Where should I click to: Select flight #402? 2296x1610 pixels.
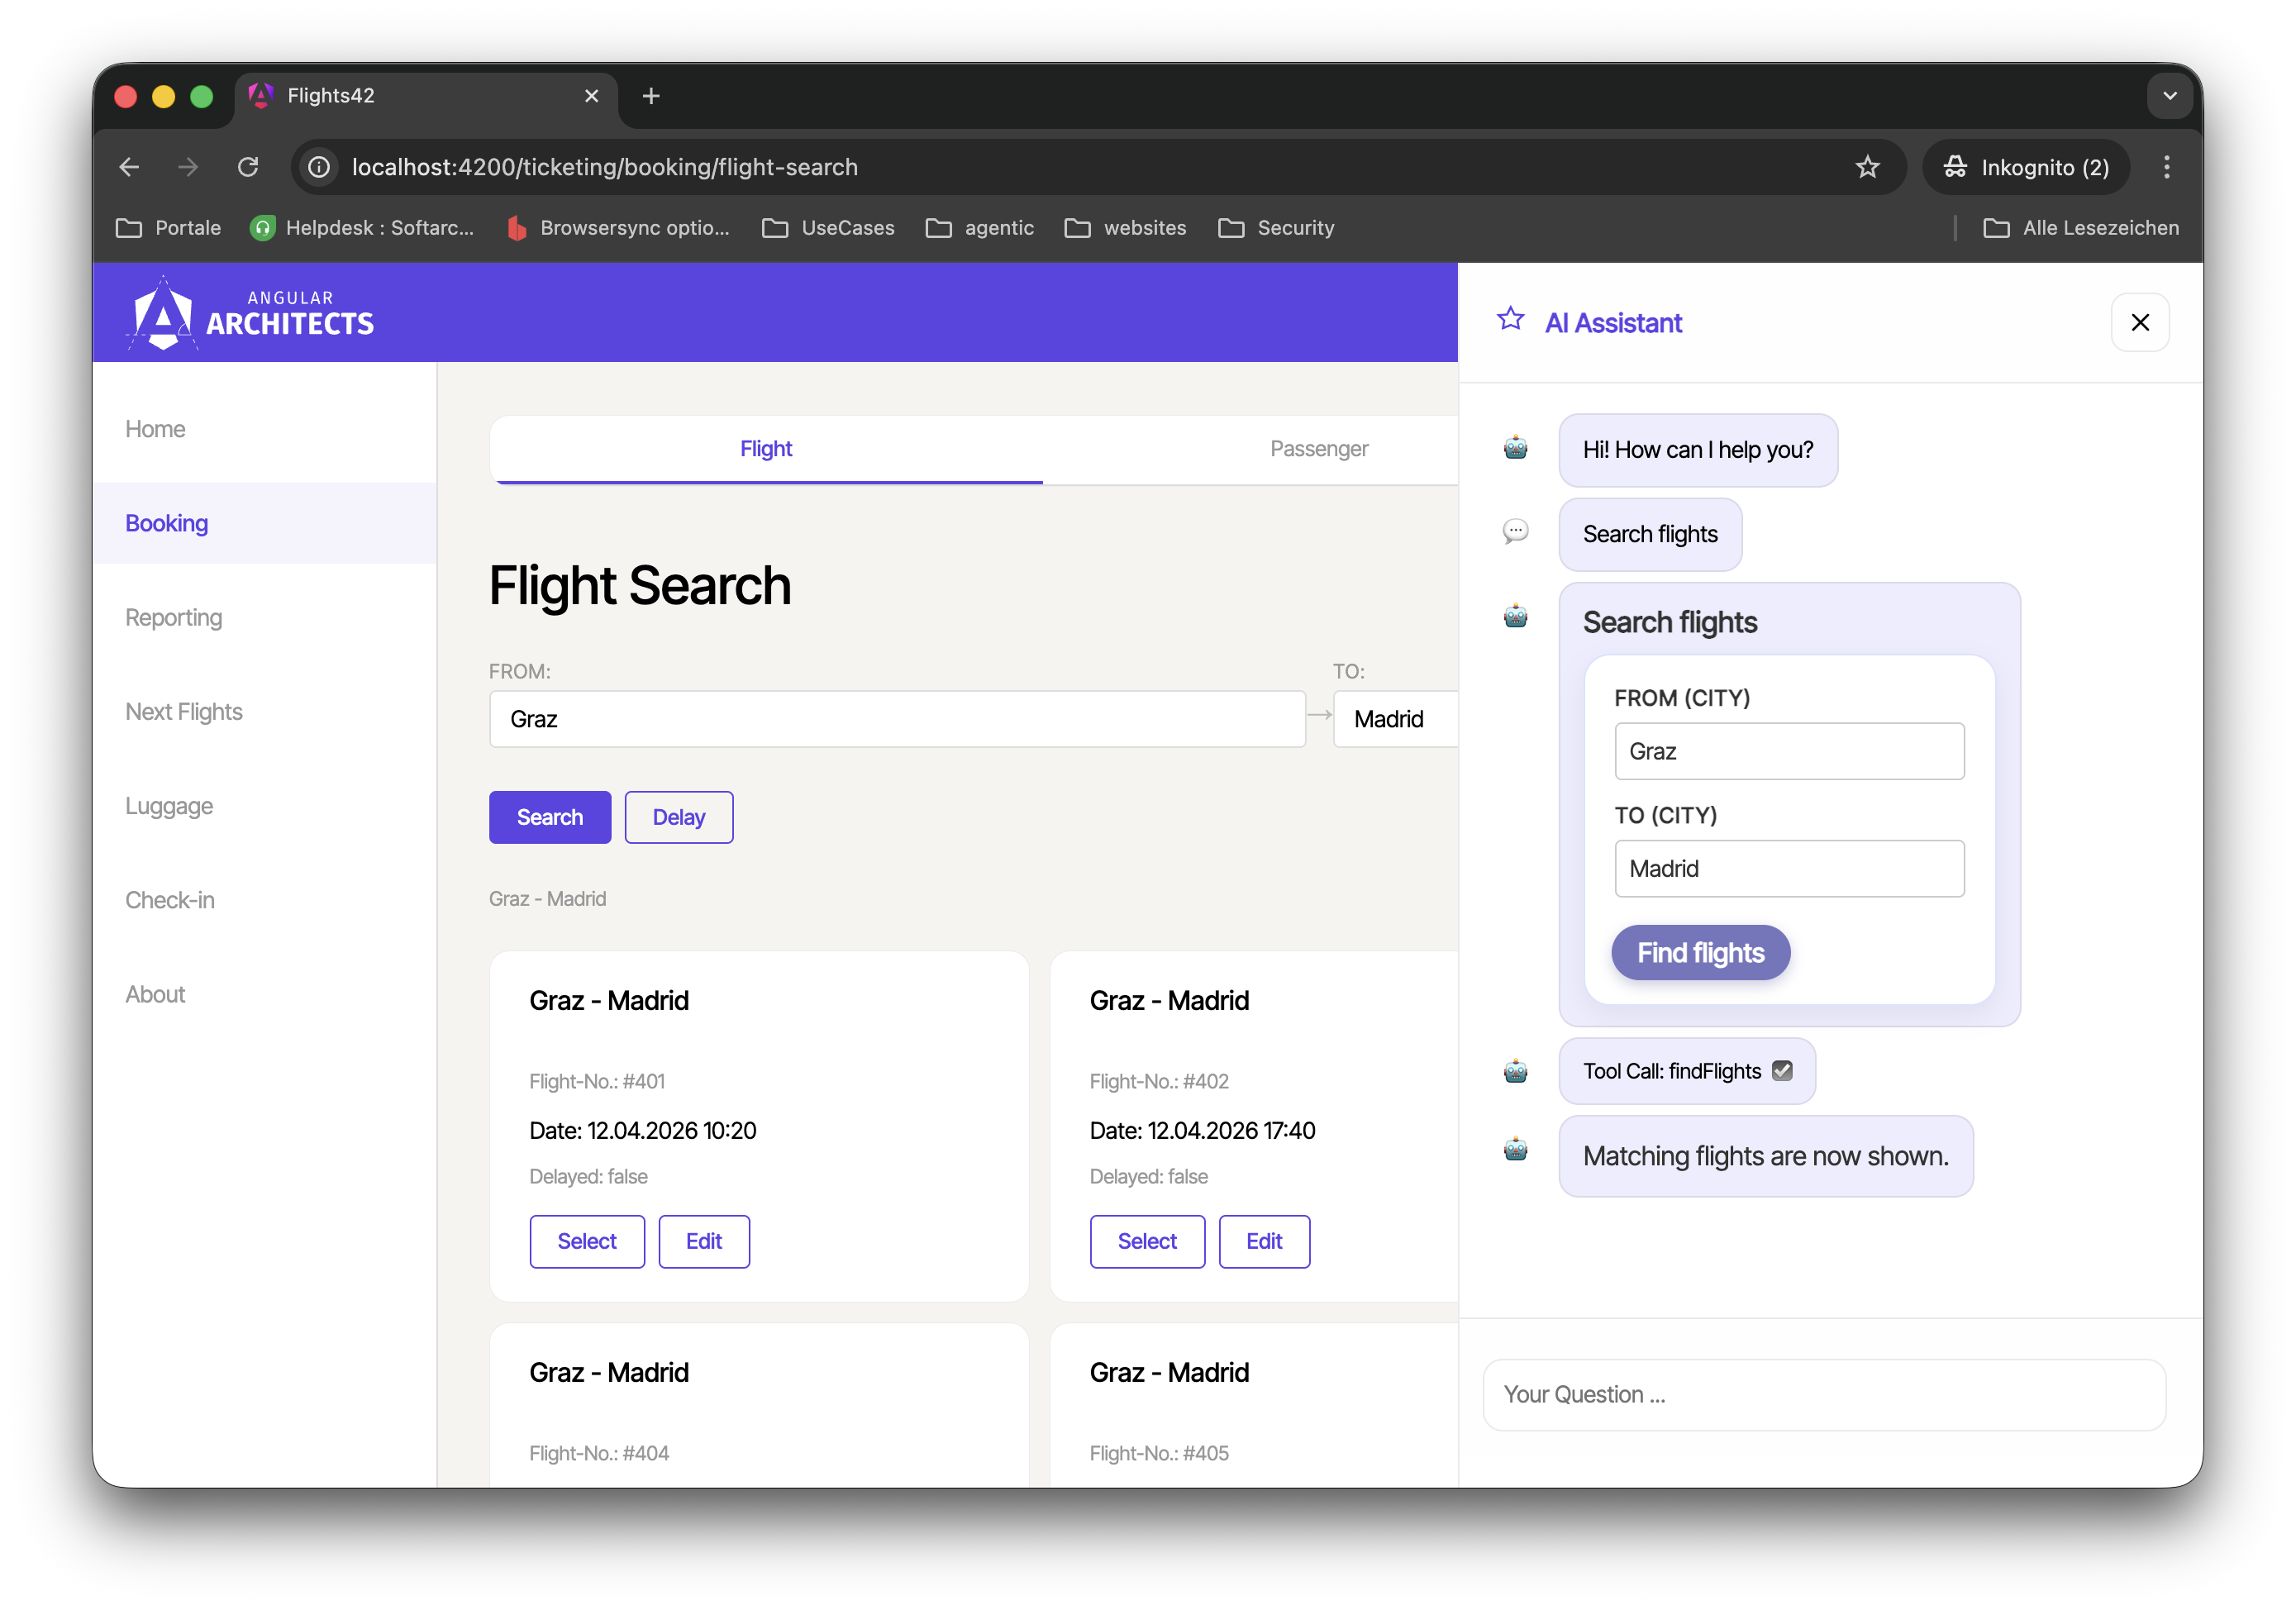[x=1147, y=1241]
